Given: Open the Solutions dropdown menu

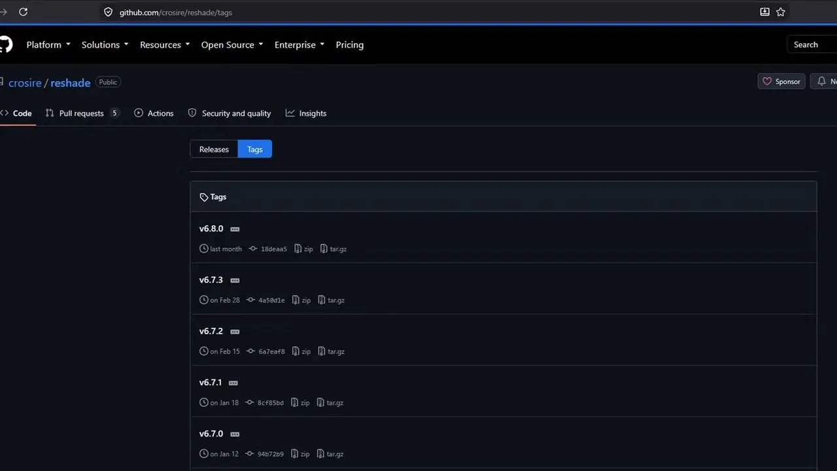Looking at the screenshot, I should (x=105, y=44).
